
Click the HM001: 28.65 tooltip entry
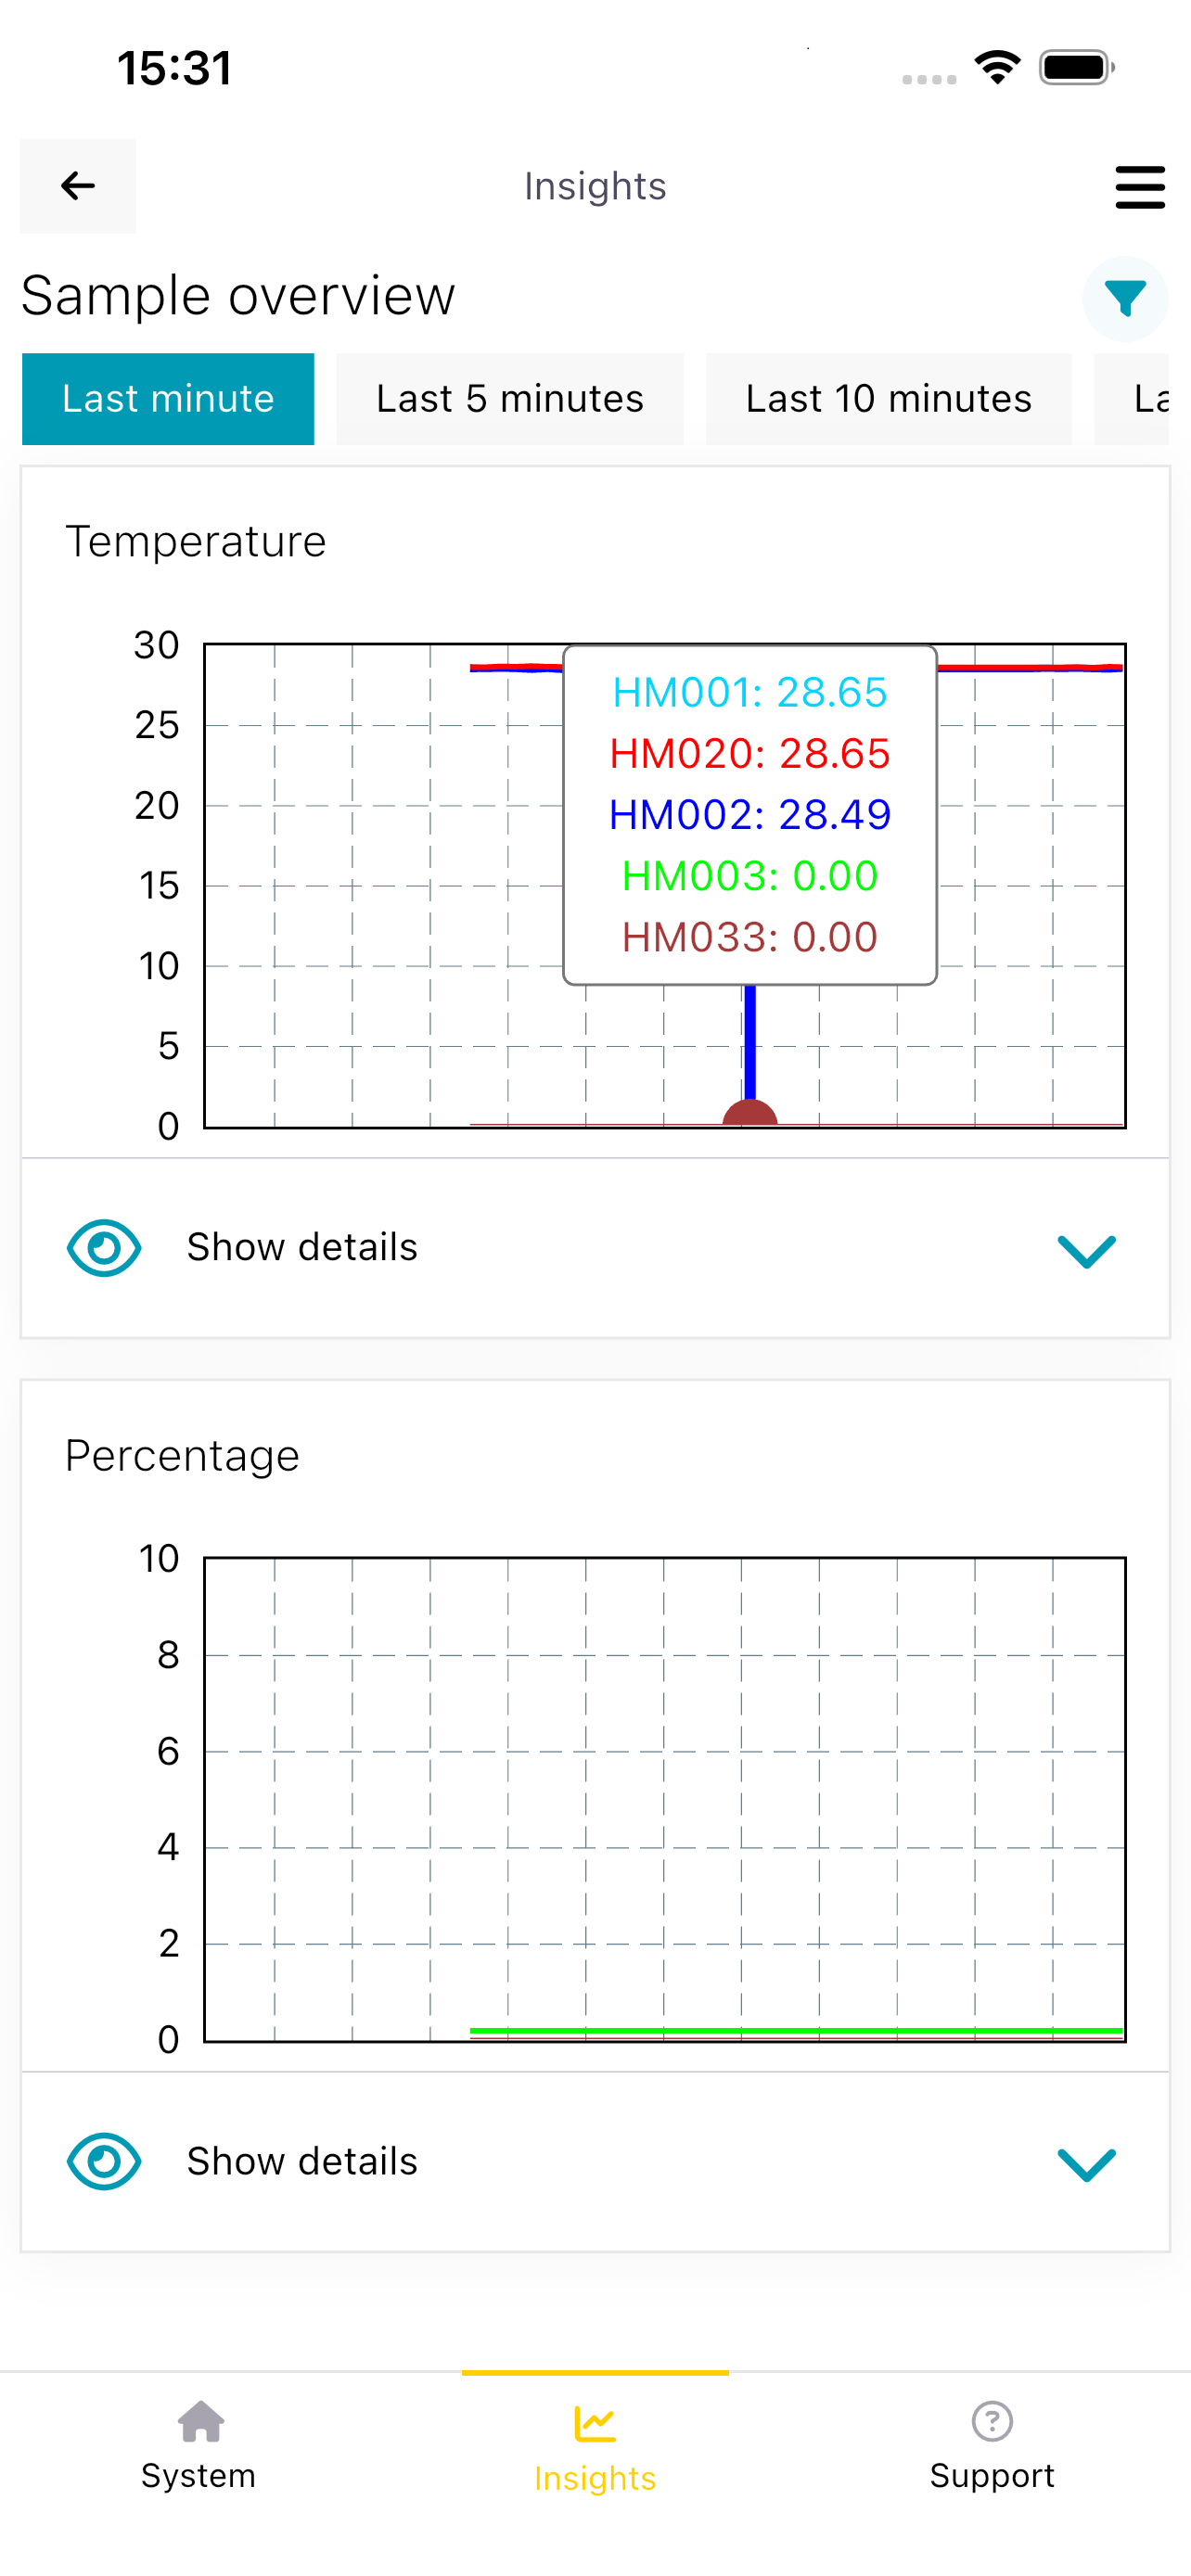click(750, 692)
